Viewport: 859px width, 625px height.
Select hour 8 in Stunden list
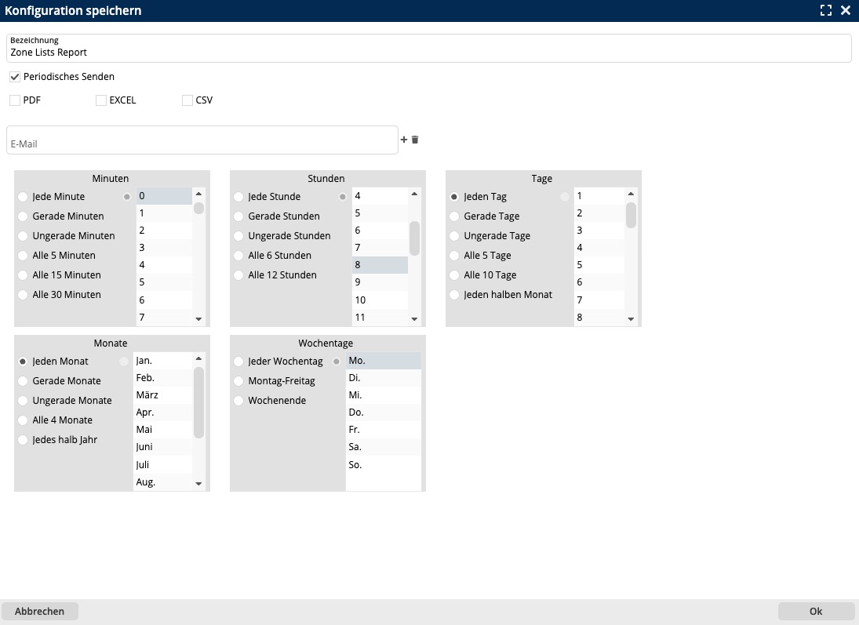[380, 265]
